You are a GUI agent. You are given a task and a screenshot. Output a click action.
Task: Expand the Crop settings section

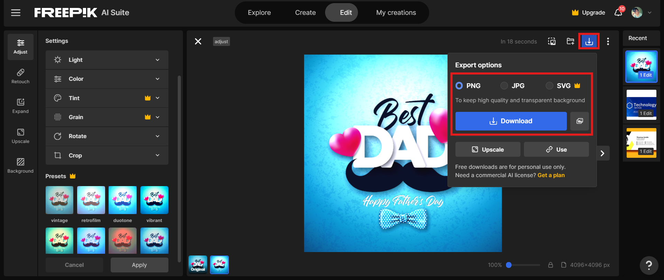tap(107, 155)
